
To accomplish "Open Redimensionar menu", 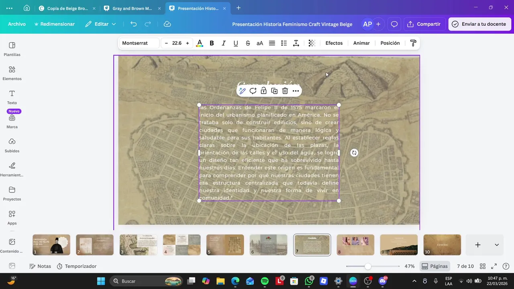I will click(55, 24).
